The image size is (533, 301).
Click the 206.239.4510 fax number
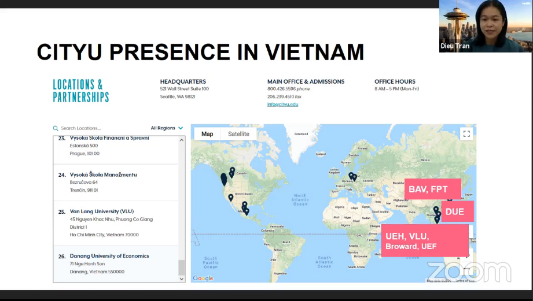[x=281, y=96]
